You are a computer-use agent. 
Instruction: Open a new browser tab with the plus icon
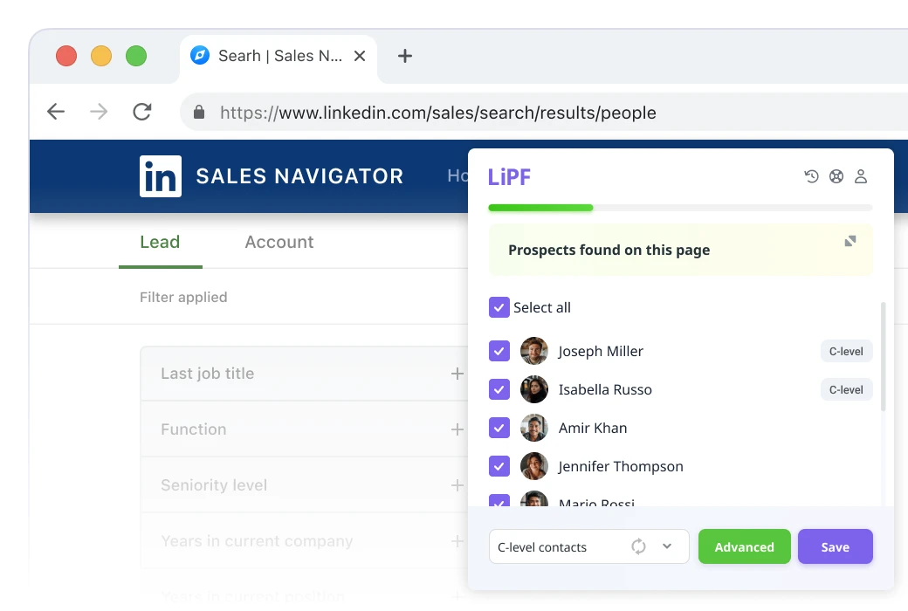coord(405,56)
